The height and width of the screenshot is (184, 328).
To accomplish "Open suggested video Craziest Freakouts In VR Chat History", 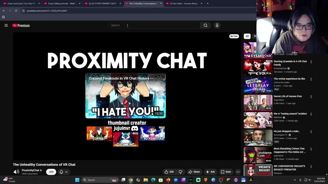I will [126, 96].
